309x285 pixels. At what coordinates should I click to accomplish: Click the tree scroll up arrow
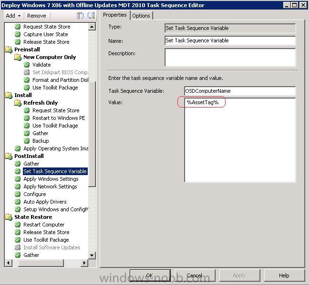[92, 27]
